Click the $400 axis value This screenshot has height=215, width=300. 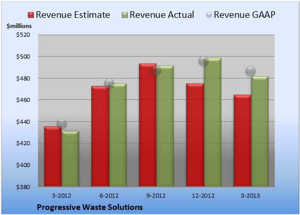[23, 165]
